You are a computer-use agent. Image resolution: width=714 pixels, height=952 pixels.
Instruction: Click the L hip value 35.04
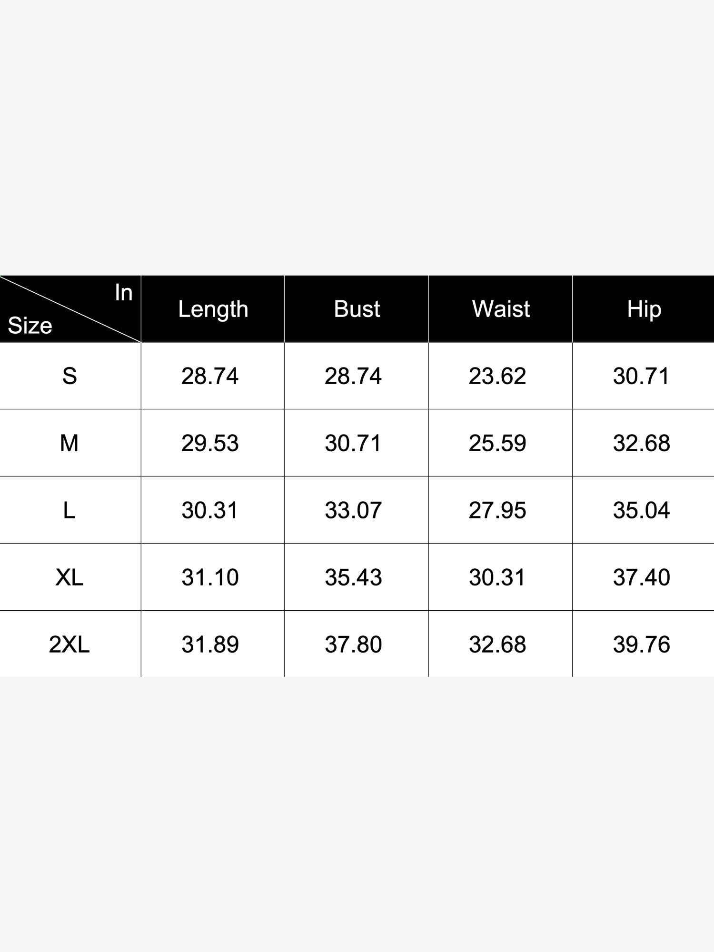click(642, 510)
